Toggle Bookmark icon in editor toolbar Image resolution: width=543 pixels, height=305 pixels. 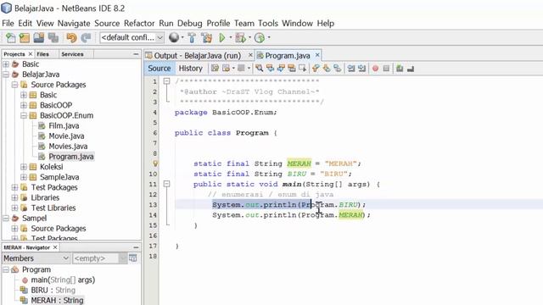pyautogui.click(x=337, y=69)
